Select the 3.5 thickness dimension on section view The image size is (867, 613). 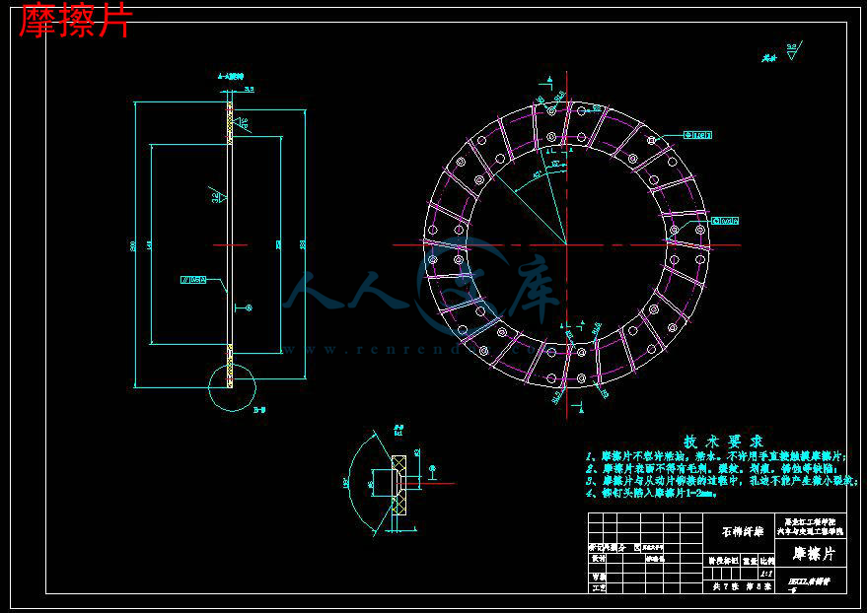(249, 89)
